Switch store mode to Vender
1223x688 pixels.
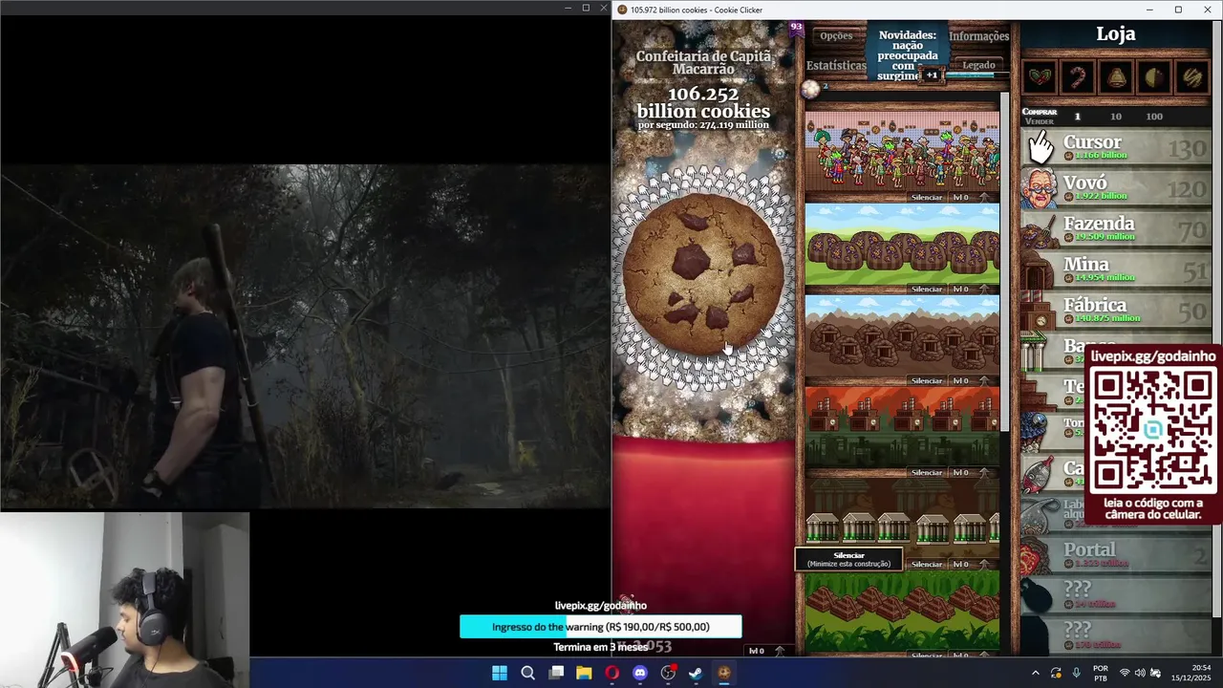tap(1040, 121)
